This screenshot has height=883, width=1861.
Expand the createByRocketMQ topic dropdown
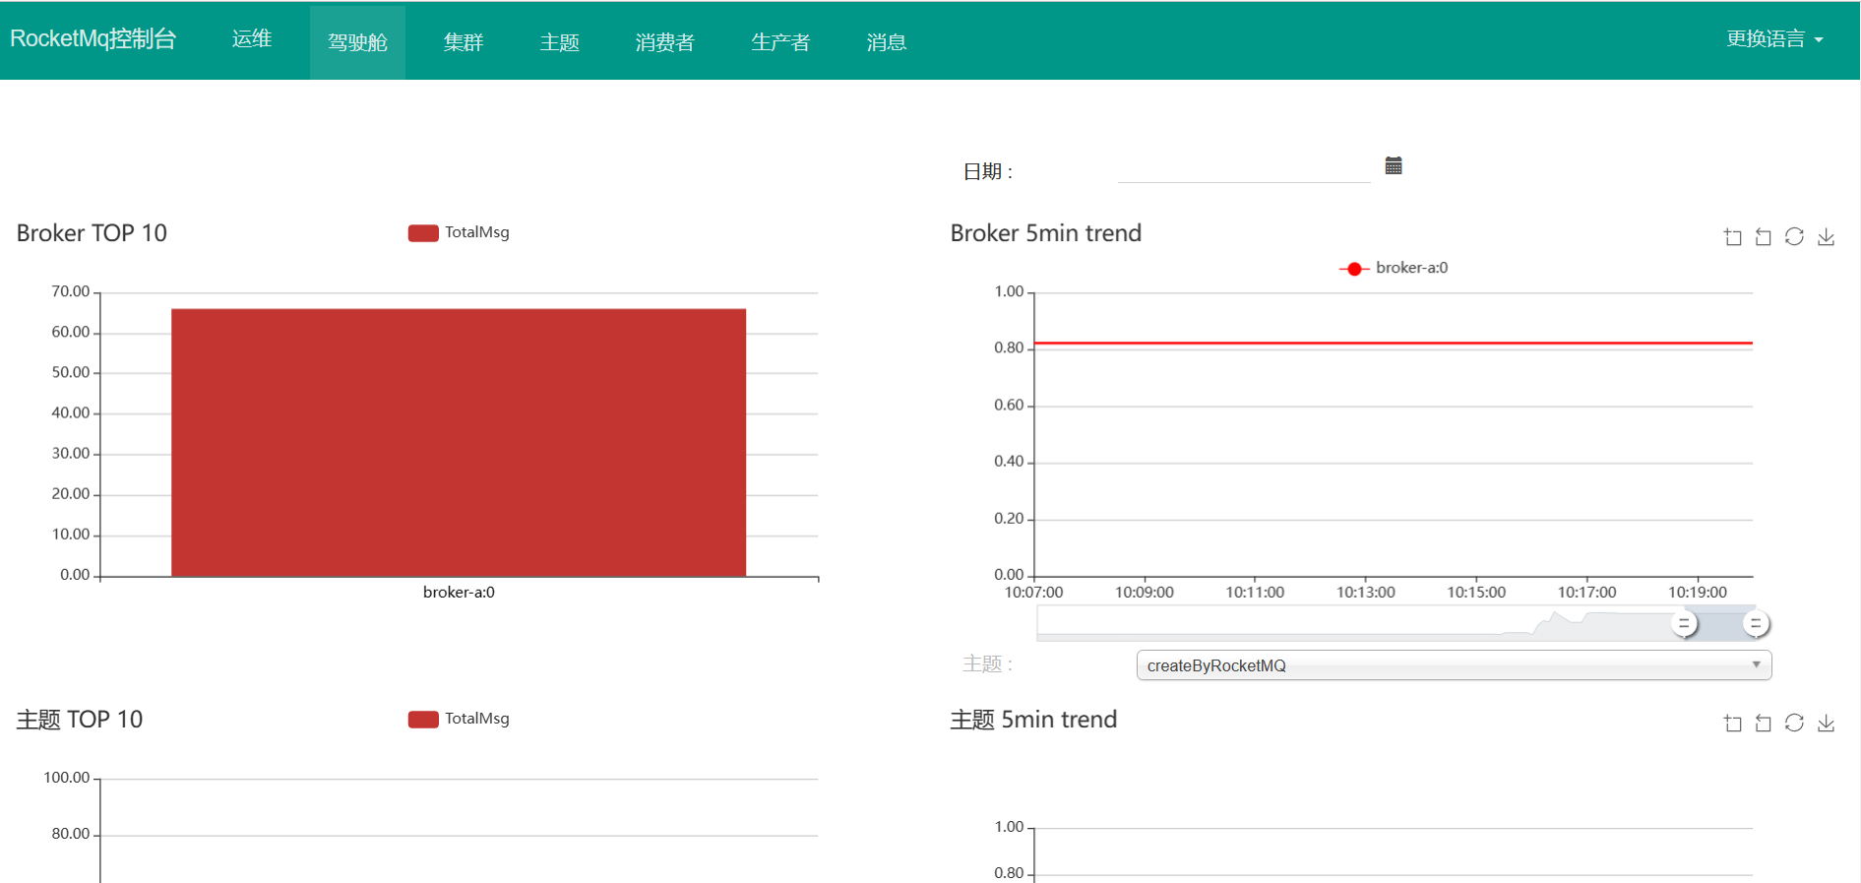(x=1454, y=665)
